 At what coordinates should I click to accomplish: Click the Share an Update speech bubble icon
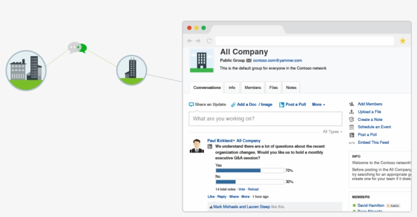click(191, 105)
